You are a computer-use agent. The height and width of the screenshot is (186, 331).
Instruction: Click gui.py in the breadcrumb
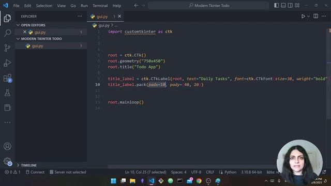coord(104,25)
